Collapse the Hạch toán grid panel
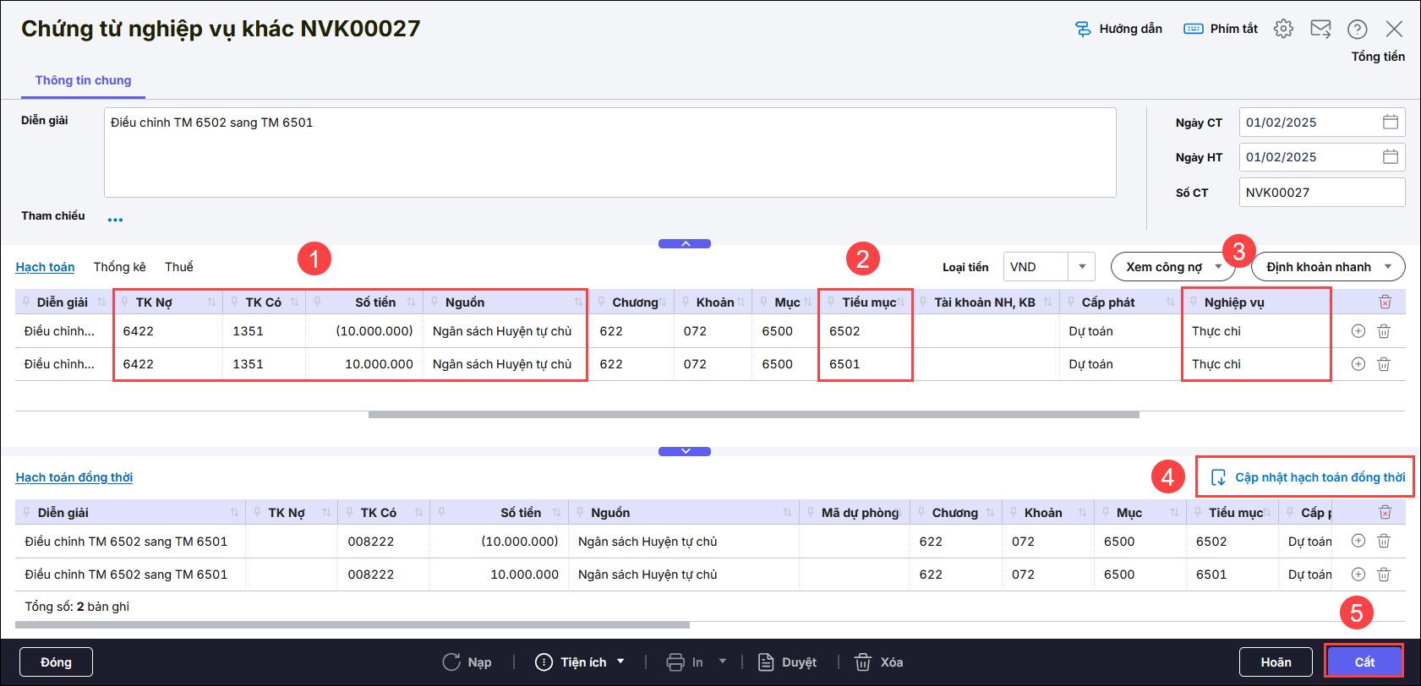 [685, 451]
